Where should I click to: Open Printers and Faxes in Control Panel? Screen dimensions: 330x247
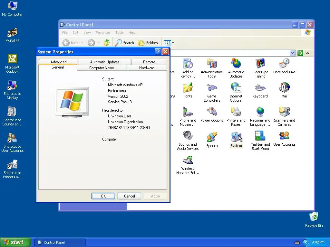pos(236,116)
